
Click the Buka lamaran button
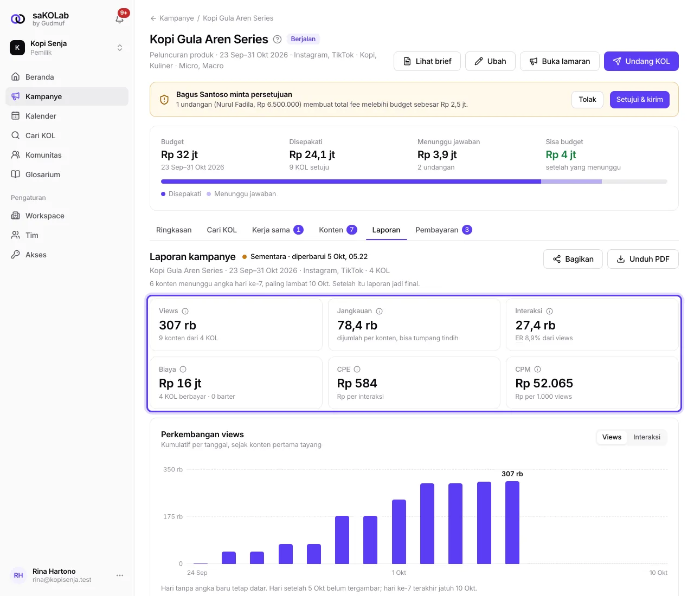coord(560,61)
